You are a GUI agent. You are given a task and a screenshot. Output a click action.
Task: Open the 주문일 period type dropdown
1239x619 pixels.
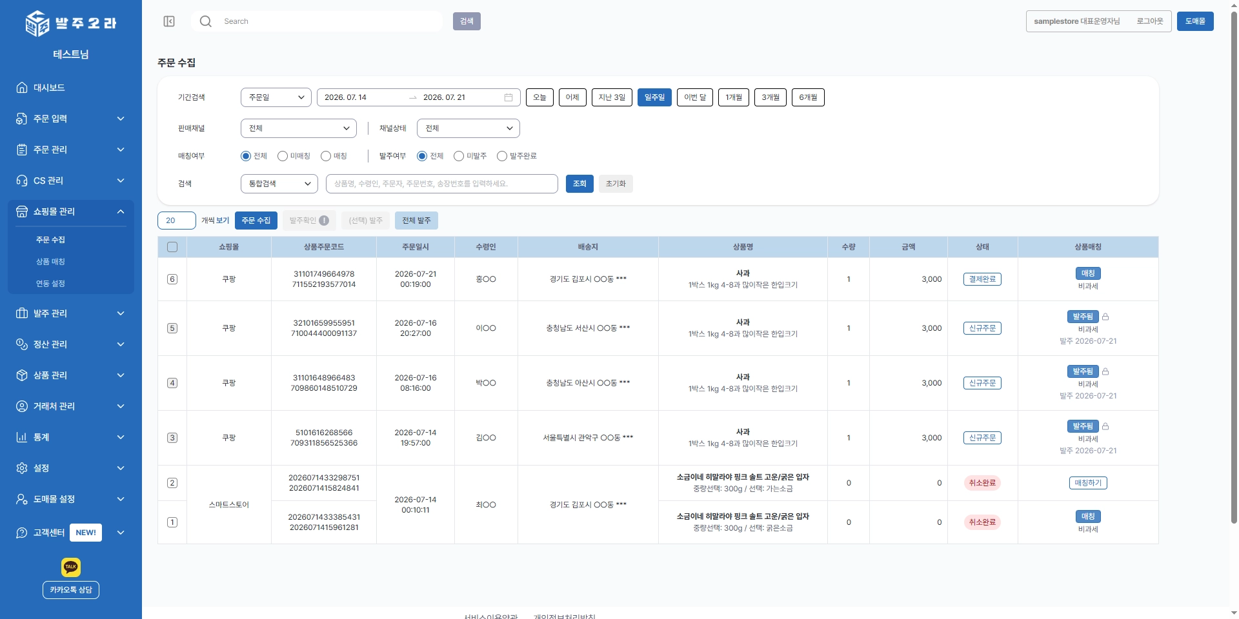pyautogui.click(x=276, y=97)
